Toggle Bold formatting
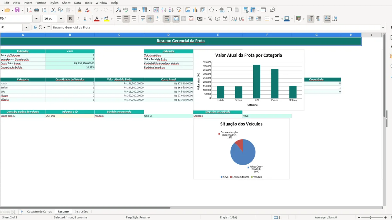The height and width of the screenshot is (220, 392). pos(70,19)
